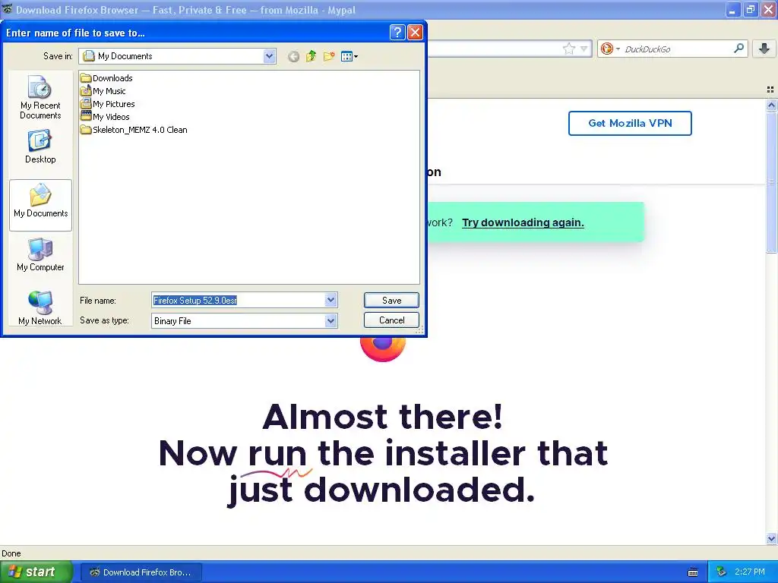778x583 pixels.
Task: Click the DuckDuckGo search field
Action: pyautogui.click(x=677, y=49)
